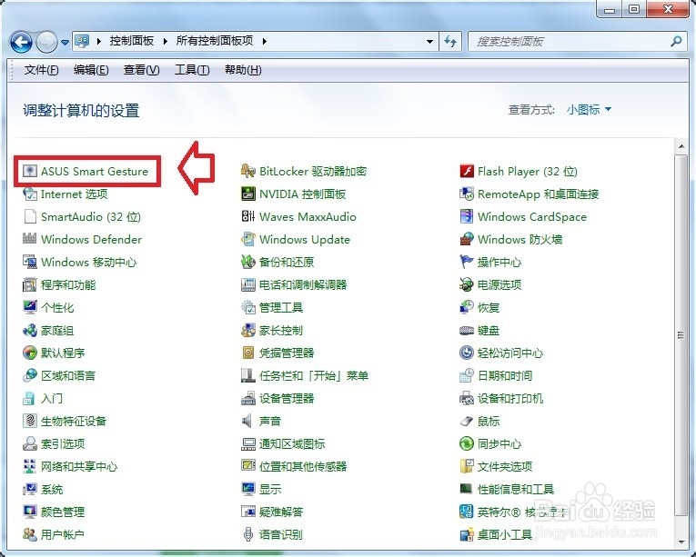Click the 凭据管理器 icon
This screenshot has height=557, width=696.
coord(248,353)
